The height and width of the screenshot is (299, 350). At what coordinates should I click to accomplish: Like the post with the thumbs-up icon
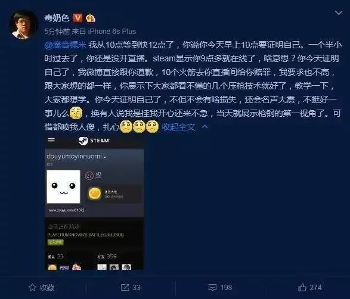click(302, 287)
